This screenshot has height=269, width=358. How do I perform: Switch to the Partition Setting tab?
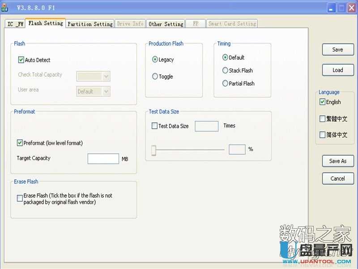[x=90, y=24]
